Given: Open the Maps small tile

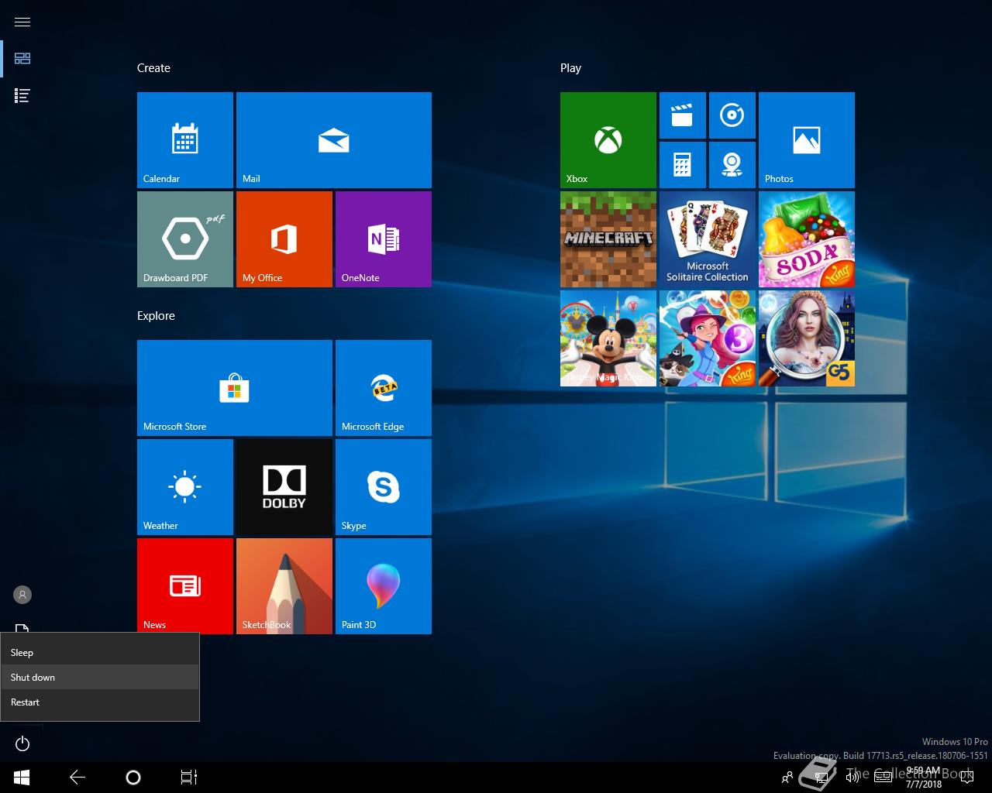Looking at the screenshot, I should [x=732, y=165].
